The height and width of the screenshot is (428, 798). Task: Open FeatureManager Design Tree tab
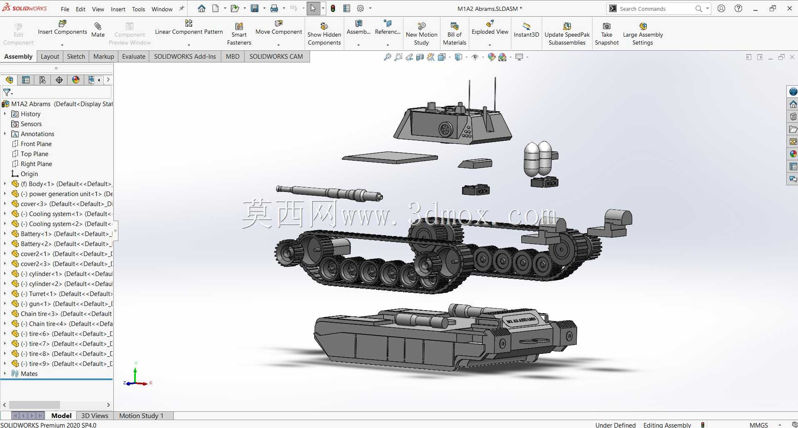[x=10, y=80]
